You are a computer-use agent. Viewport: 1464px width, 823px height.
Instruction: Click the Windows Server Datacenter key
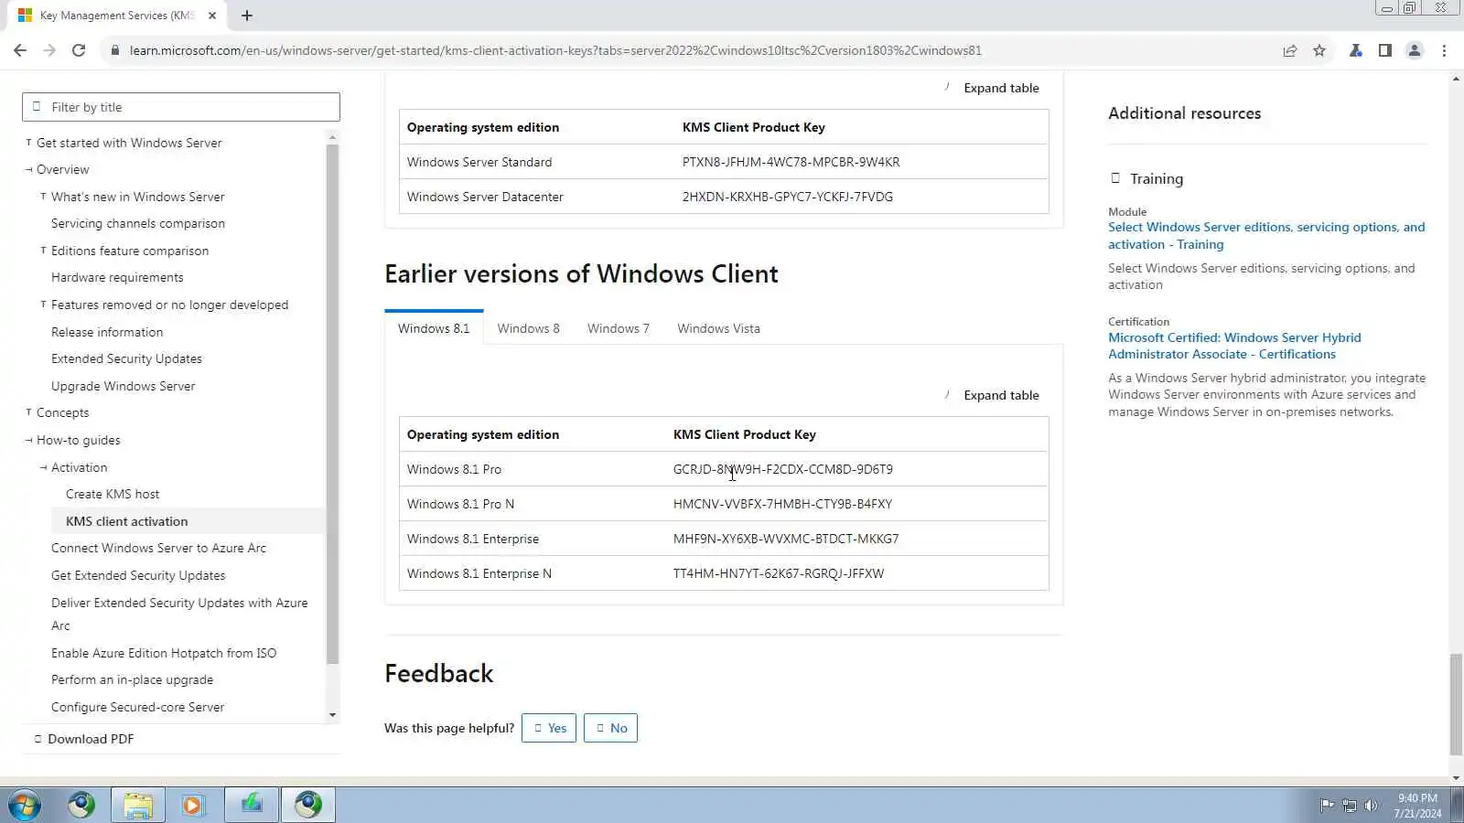[787, 197]
